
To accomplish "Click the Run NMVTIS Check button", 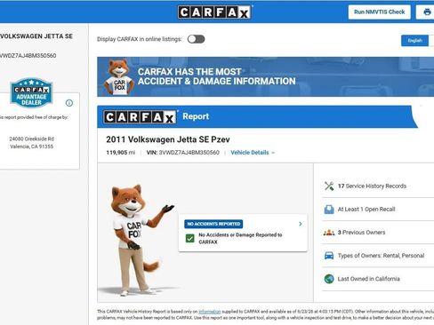I will point(379,12).
